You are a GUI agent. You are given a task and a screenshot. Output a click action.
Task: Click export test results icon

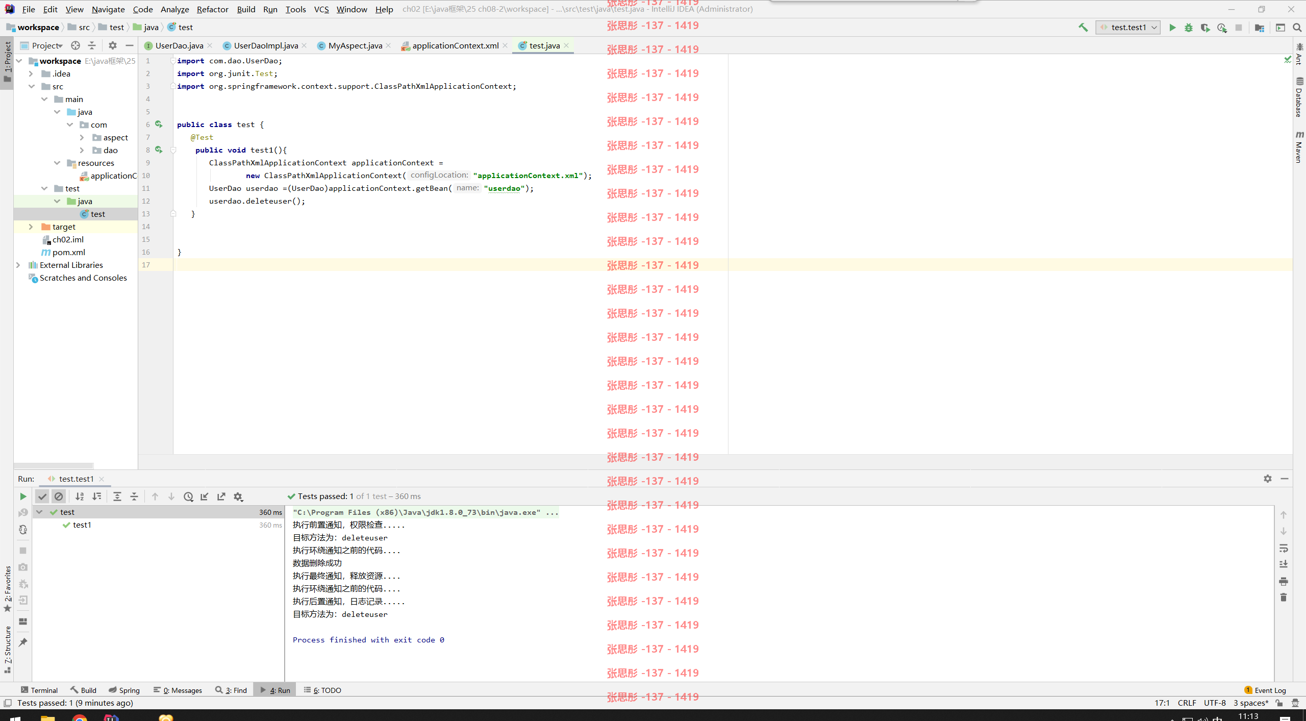[221, 496]
